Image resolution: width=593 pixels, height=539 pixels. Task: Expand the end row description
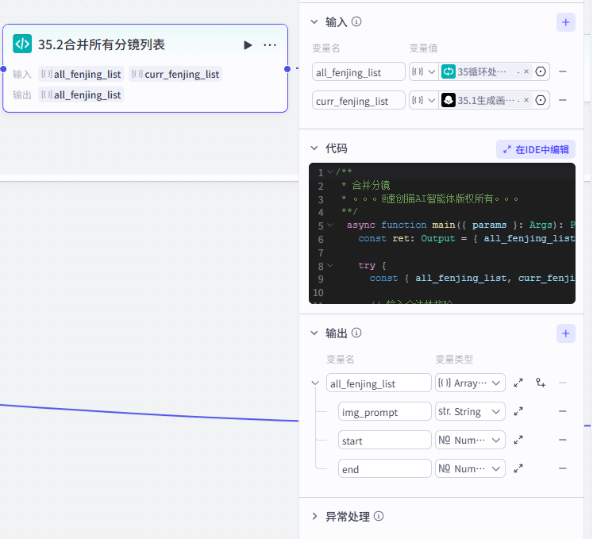[518, 468]
